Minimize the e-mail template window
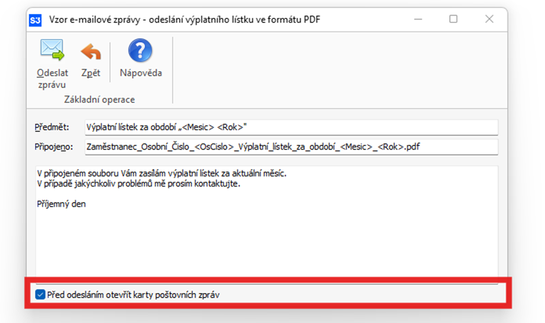Viewport: 545px width, 323px height. click(x=417, y=19)
